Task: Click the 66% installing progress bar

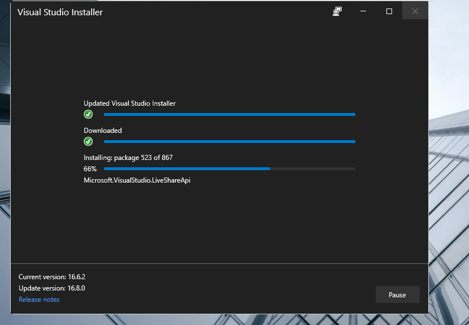Action: pos(230,169)
